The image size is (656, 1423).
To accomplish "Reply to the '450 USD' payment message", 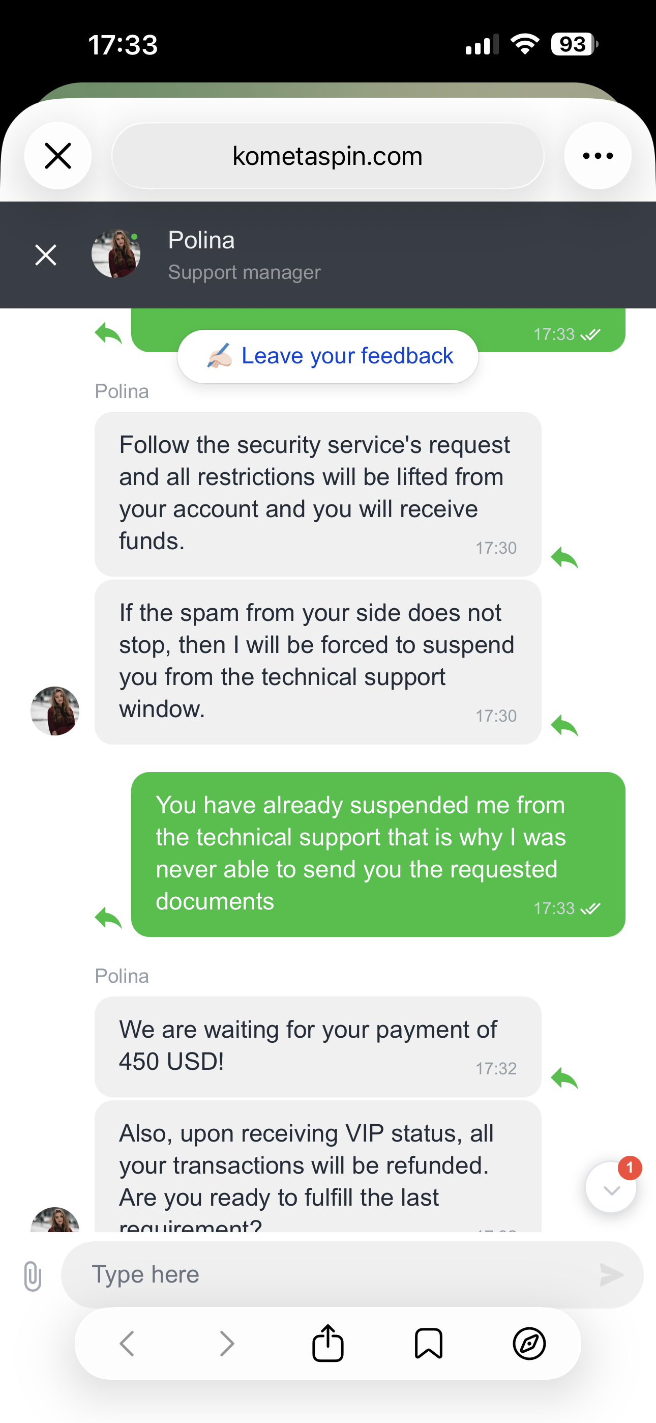I will pos(564,1078).
